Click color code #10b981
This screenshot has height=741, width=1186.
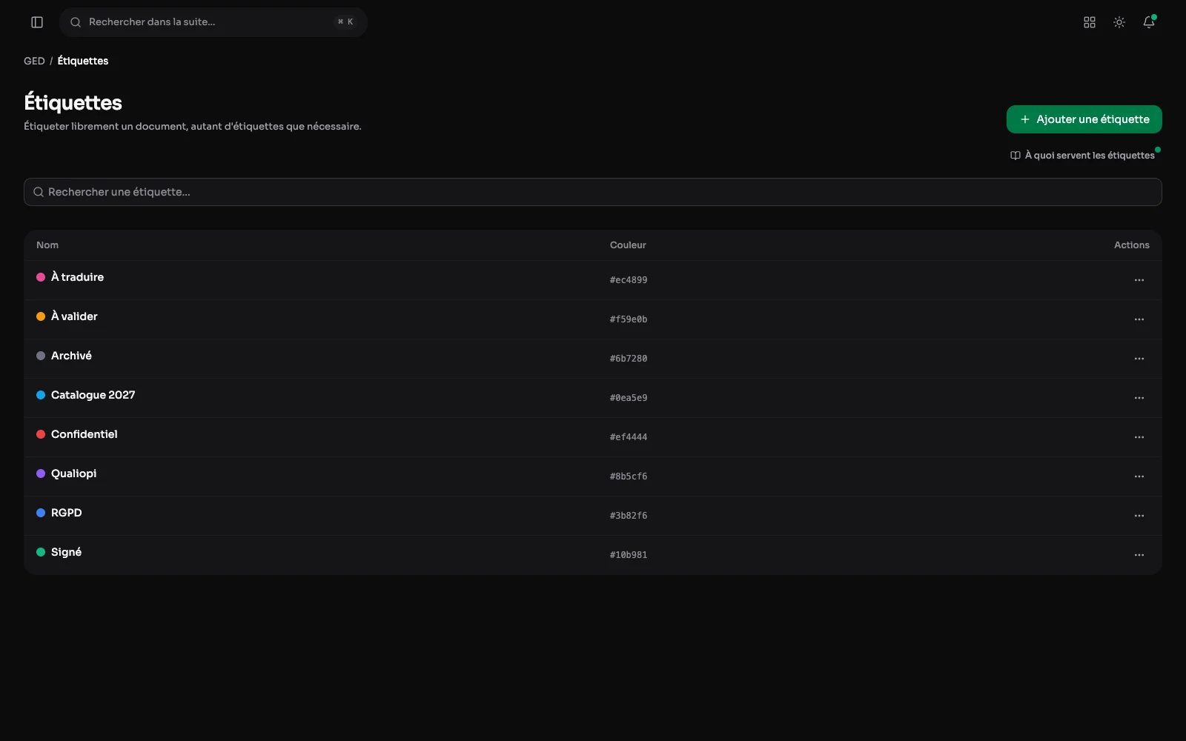pos(629,555)
